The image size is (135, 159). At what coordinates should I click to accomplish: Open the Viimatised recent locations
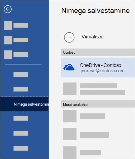(92, 37)
